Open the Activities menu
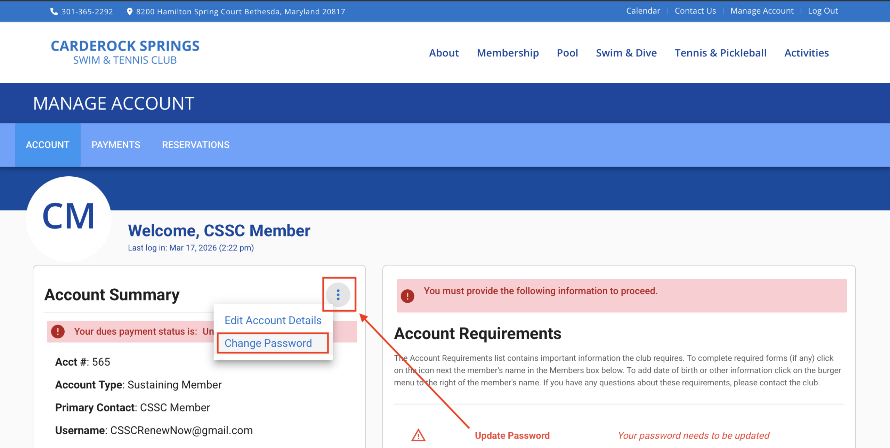 point(807,53)
